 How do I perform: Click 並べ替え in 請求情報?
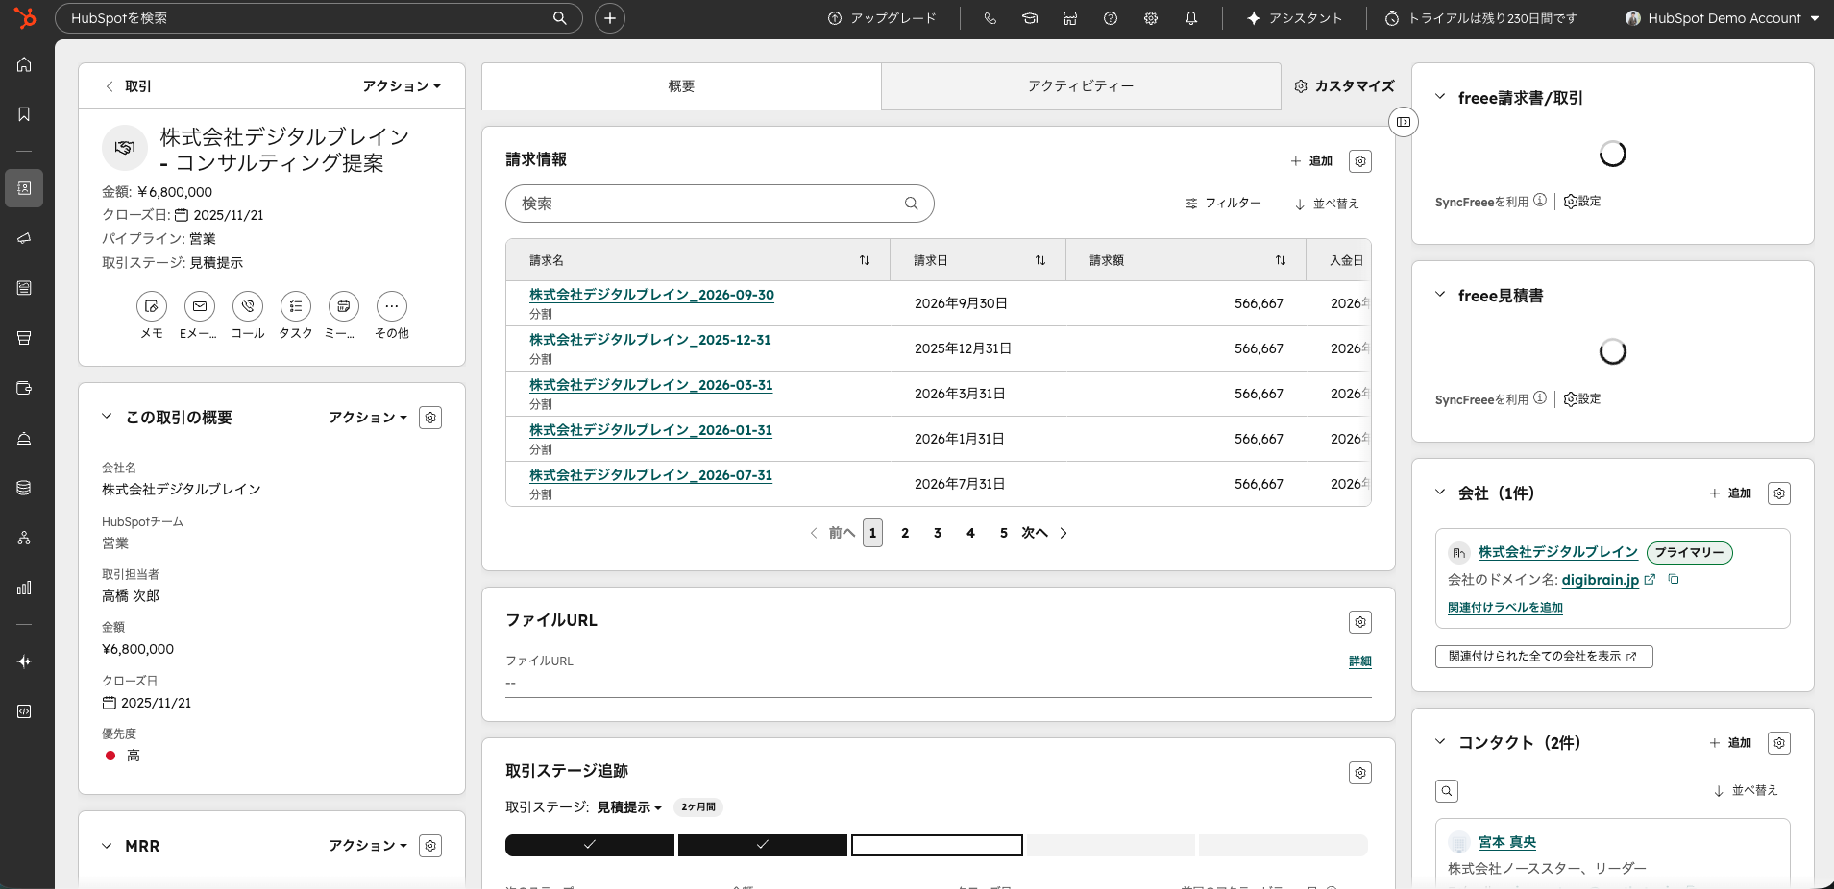(1327, 204)
